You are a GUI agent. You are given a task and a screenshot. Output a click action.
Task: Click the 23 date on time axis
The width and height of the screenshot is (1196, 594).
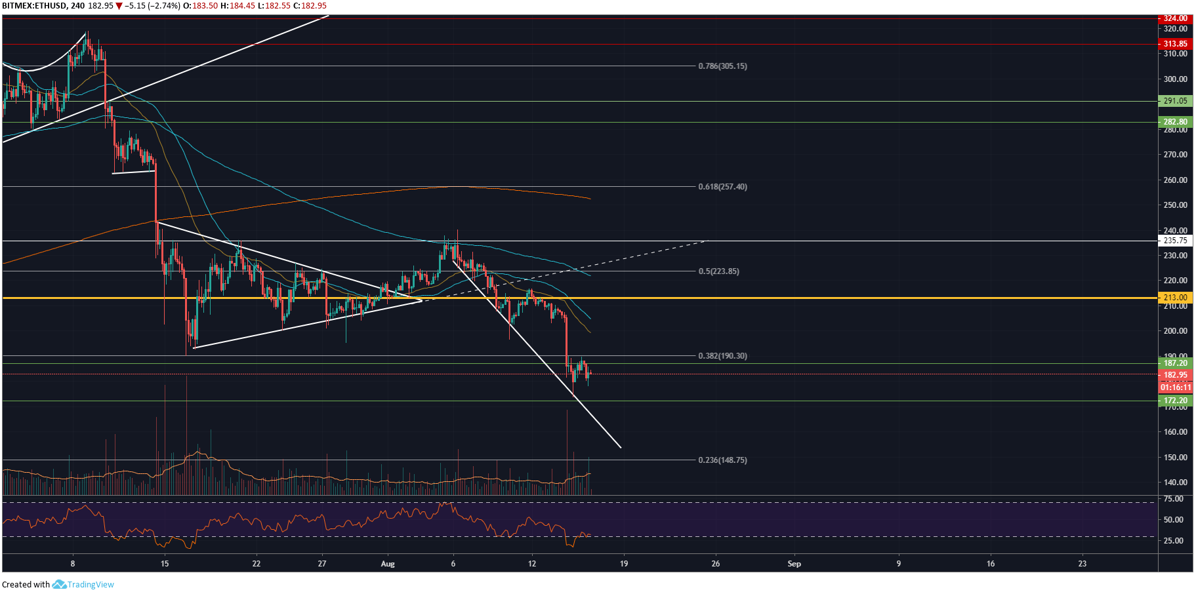tap(1083, 564)
